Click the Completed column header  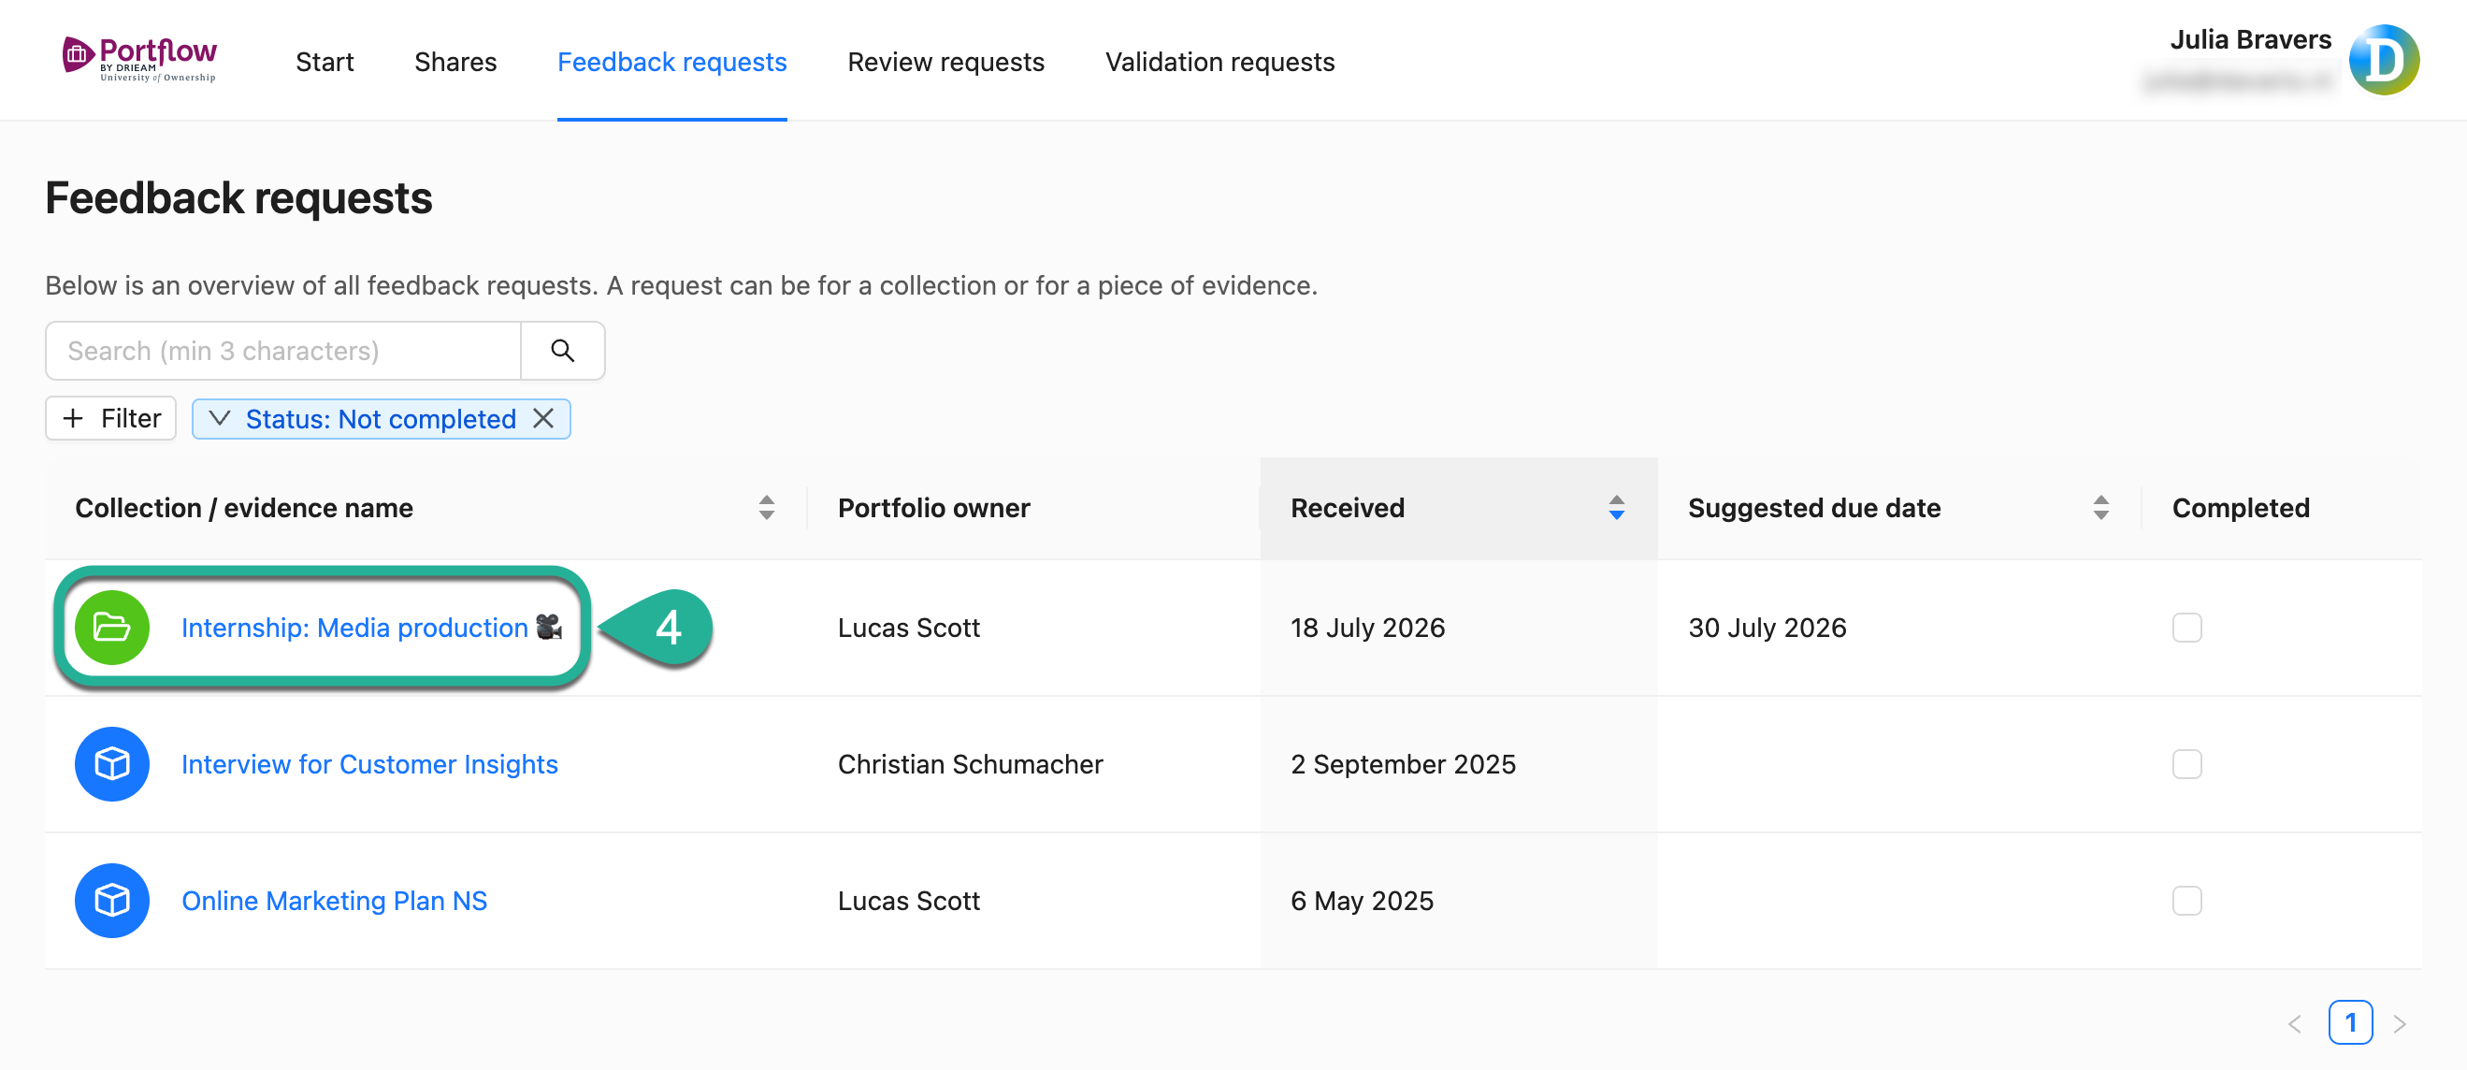tap(2241, 508)
